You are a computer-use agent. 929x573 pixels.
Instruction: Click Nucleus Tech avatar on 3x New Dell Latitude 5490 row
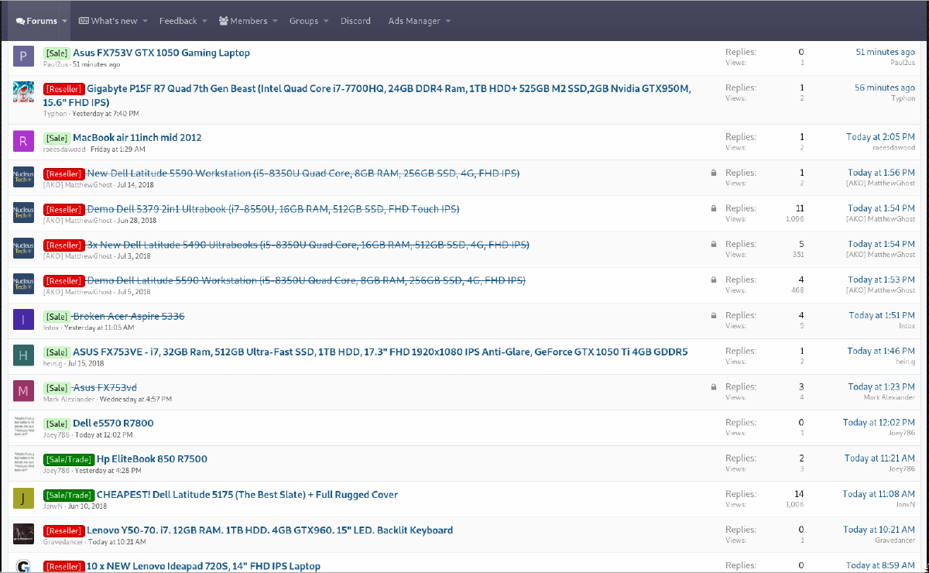23,249
